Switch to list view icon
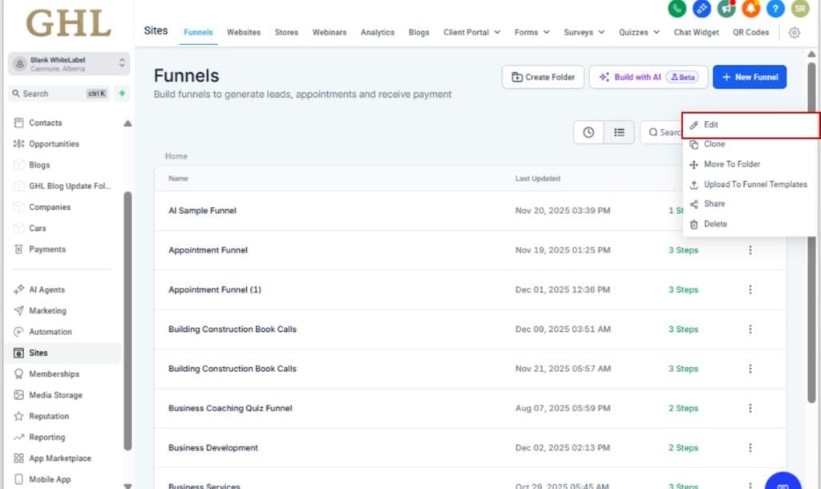Viewport: 821px width, 489px height. pos(619,132)
